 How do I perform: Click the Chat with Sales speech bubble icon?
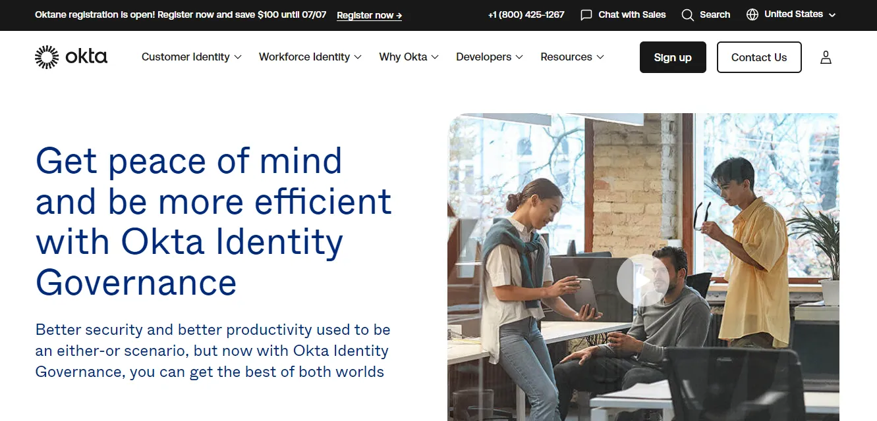coord(586,14)
